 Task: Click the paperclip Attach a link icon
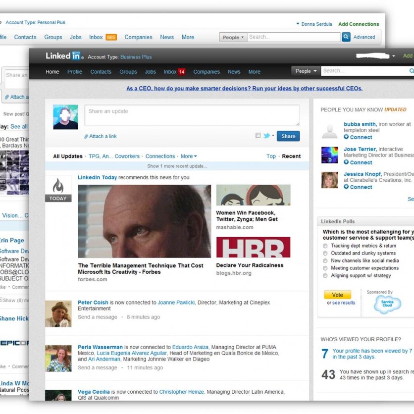click(86, 137)
